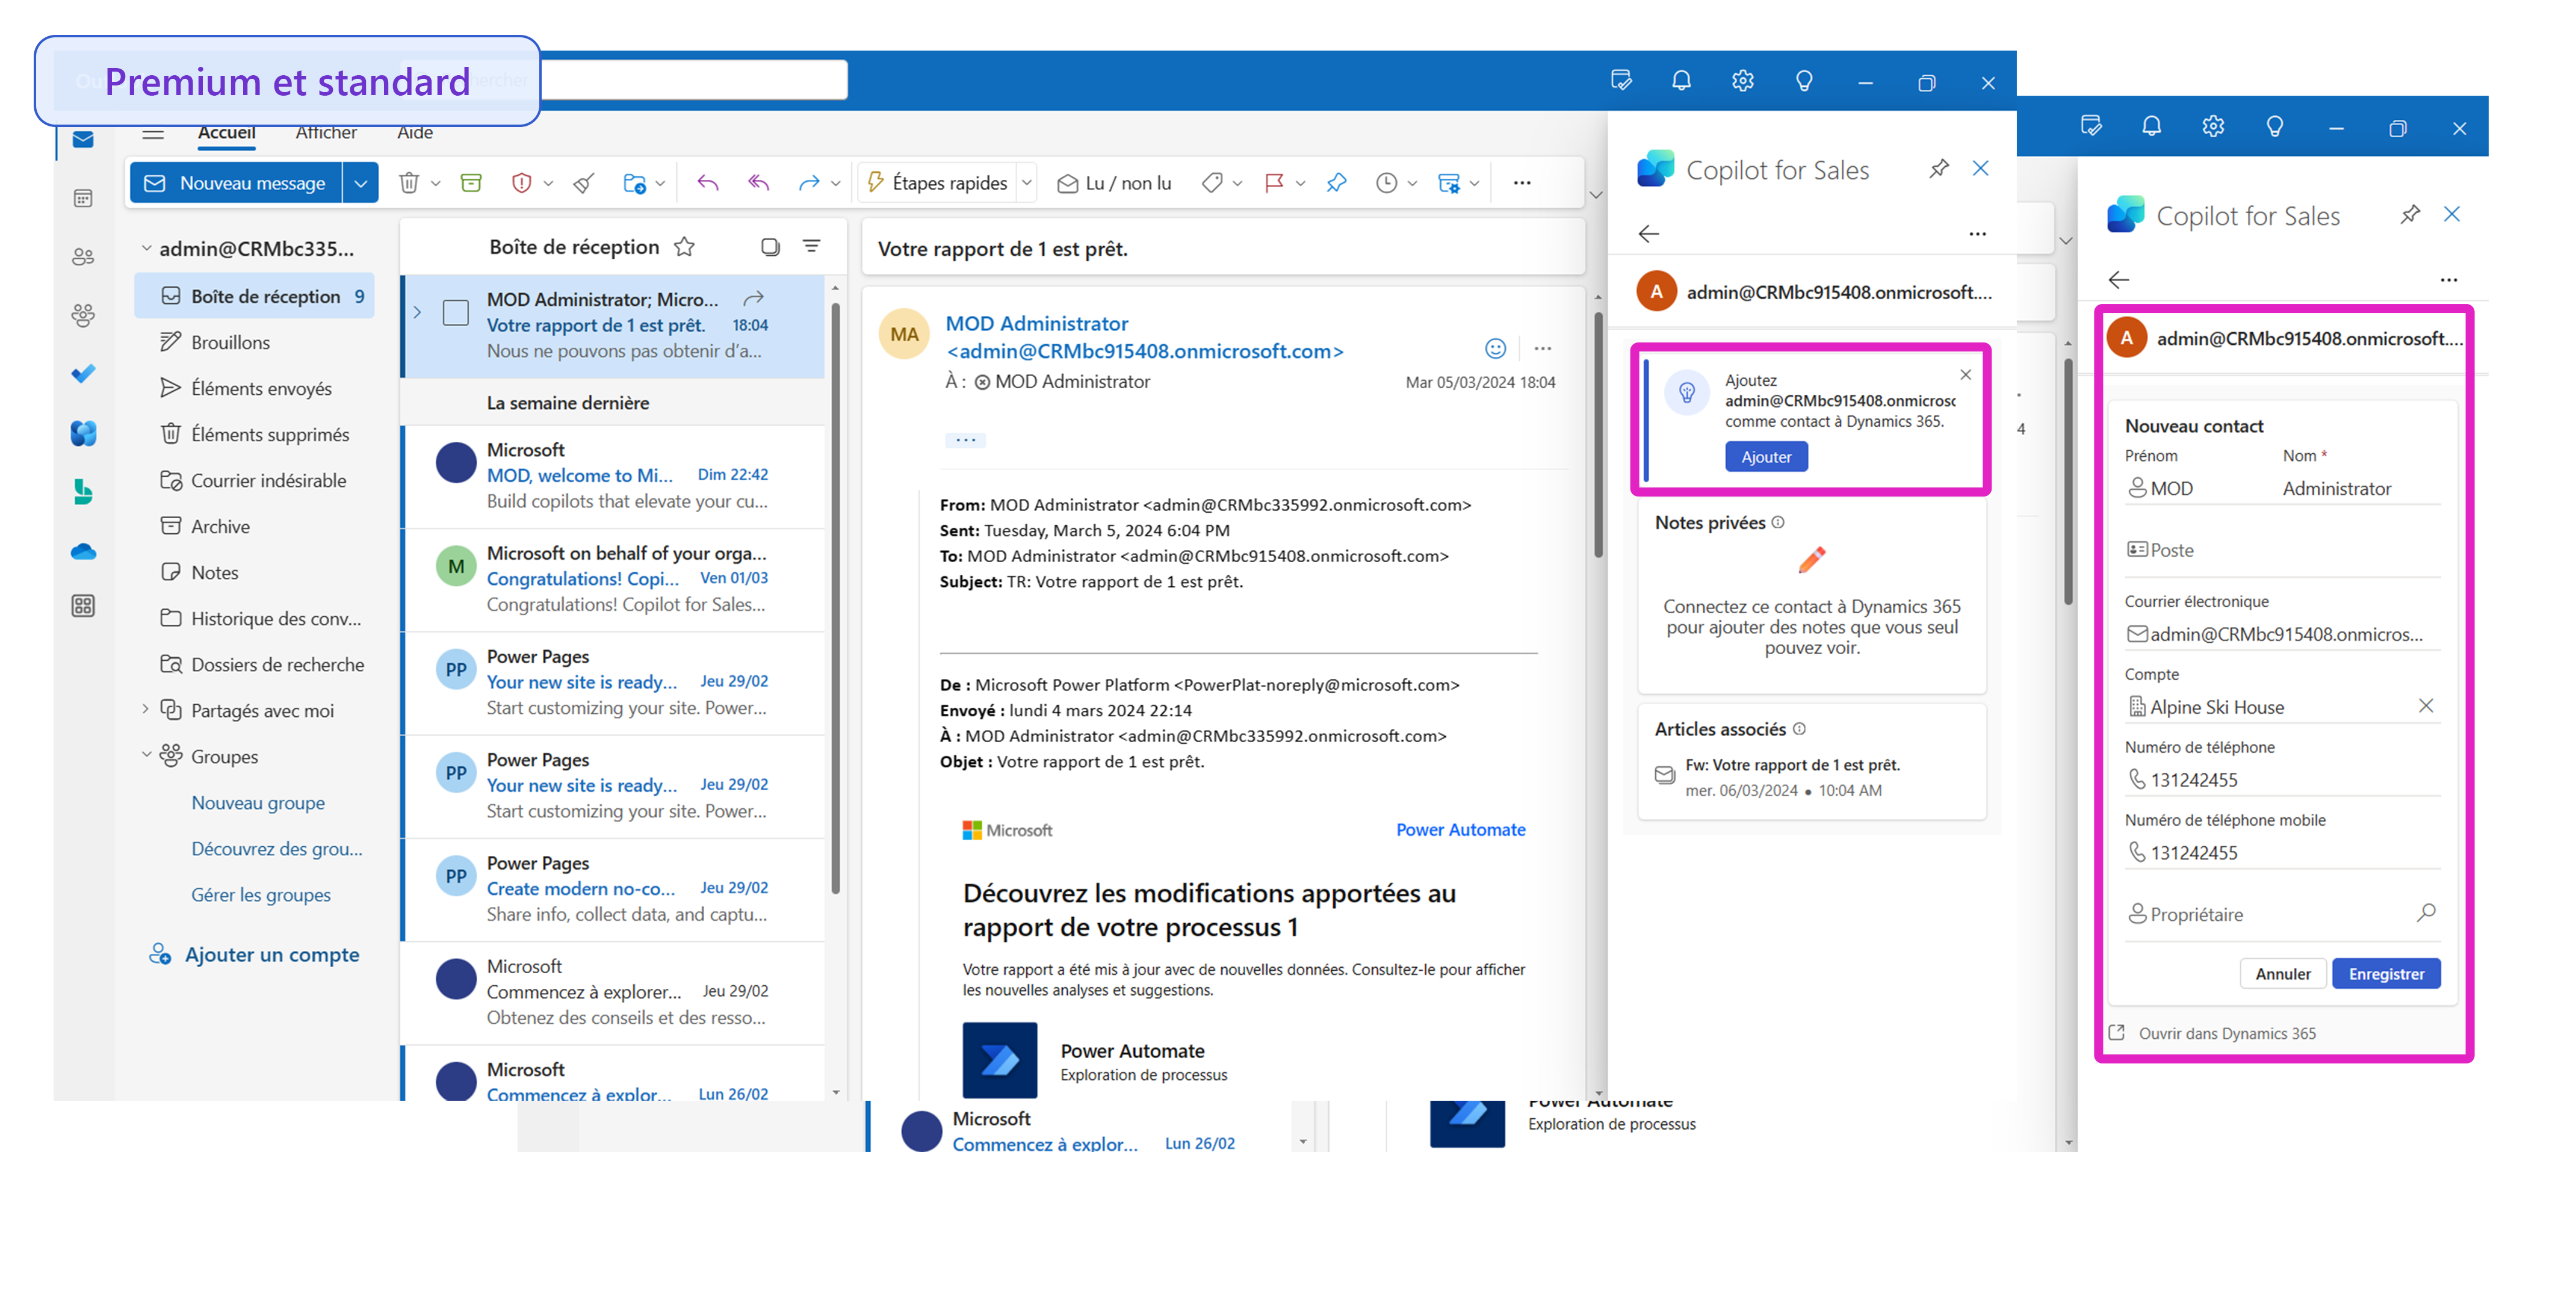
Task: Open the Calendar icon in left sidebar
Action: pos(83,197)
